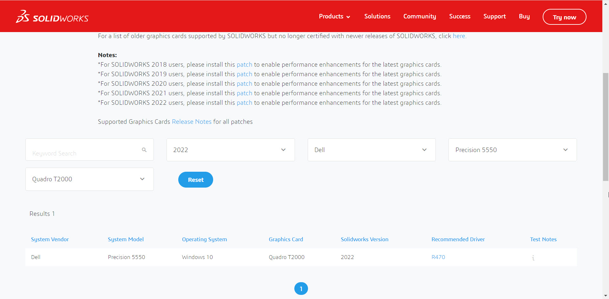
Task: Click the R470 recommended driver link
Action: tap(438, 257)
